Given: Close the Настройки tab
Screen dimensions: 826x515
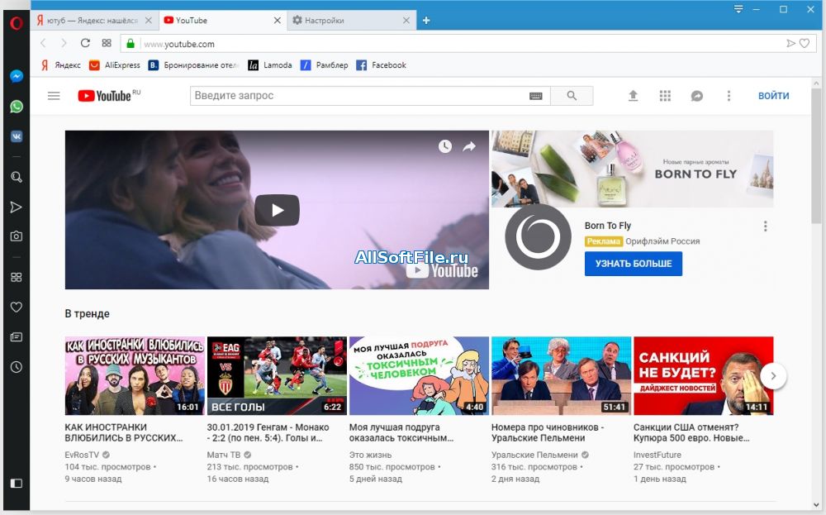Looking at the screenshot, I should pyautogui.click(x=406, y=21).
